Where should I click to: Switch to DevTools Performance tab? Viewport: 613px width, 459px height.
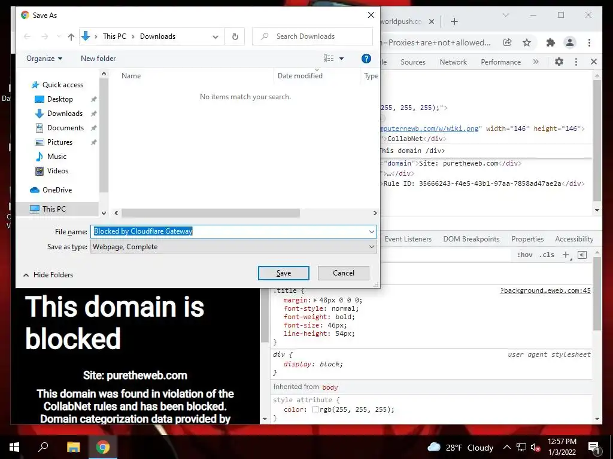(501, 62)
